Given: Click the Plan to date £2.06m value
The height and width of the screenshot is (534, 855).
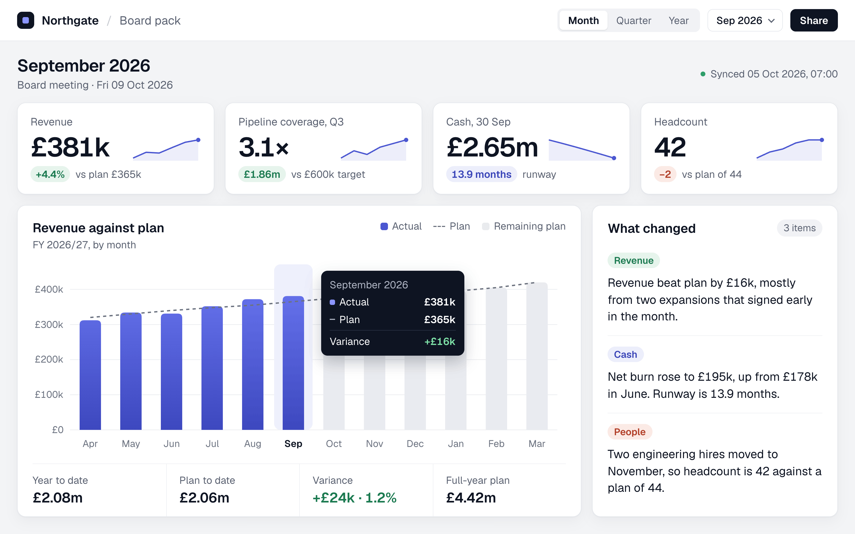Looking at the screenshot, I should point(204,498).
